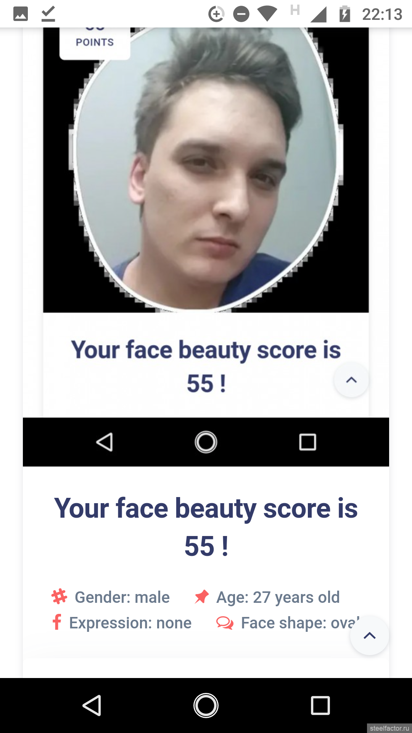Tap the data saver circle-plus icon
Screen dimensions: 412x733
(216, 15)
